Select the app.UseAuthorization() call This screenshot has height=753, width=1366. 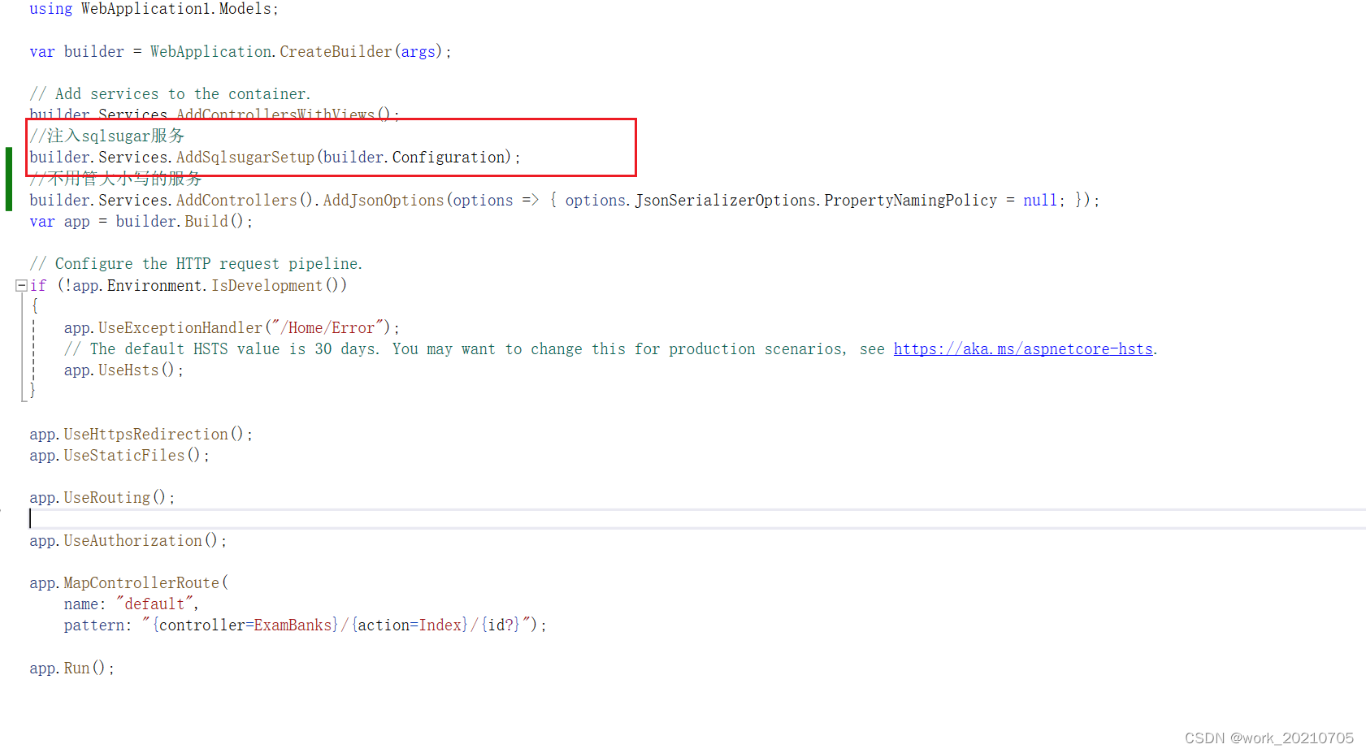[127, 540]
